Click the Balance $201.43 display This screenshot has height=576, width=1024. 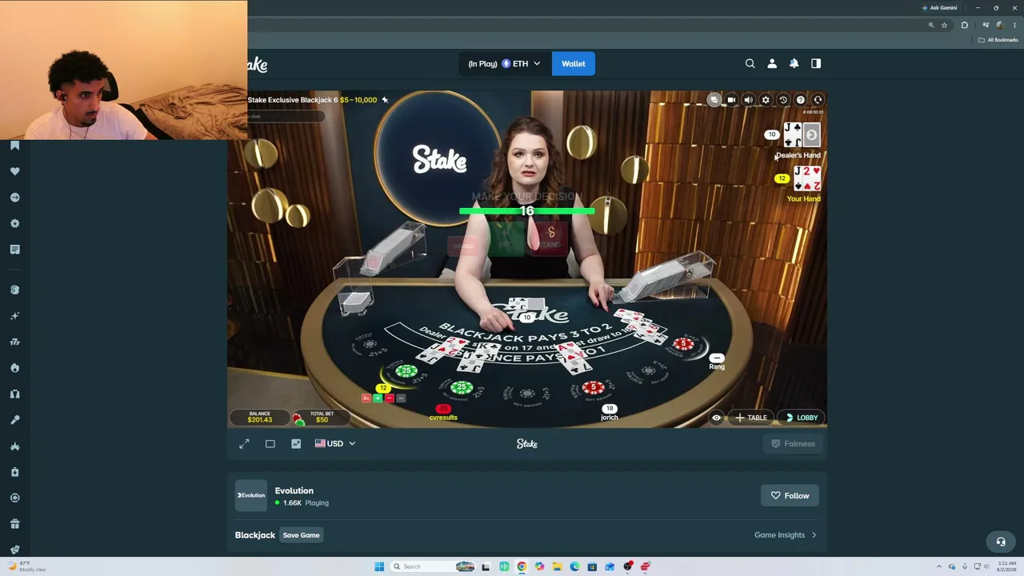pyautogui.click(x=259, y=418)
